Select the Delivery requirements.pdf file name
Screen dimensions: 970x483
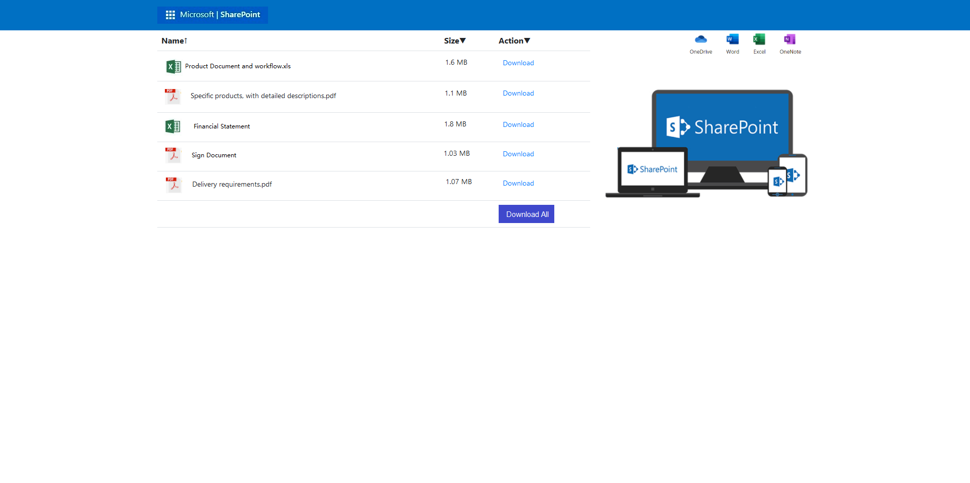(232, 185)
